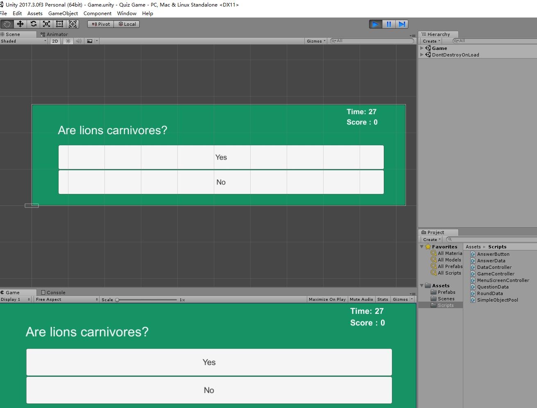Select DontDestroyOnLoad in Hierarchy
This screenshot has height=408, width=537.
pyautogui.click(x=455, y=55)
